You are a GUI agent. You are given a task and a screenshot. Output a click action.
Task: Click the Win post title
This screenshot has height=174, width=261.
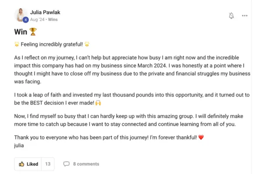coord(20,32)
